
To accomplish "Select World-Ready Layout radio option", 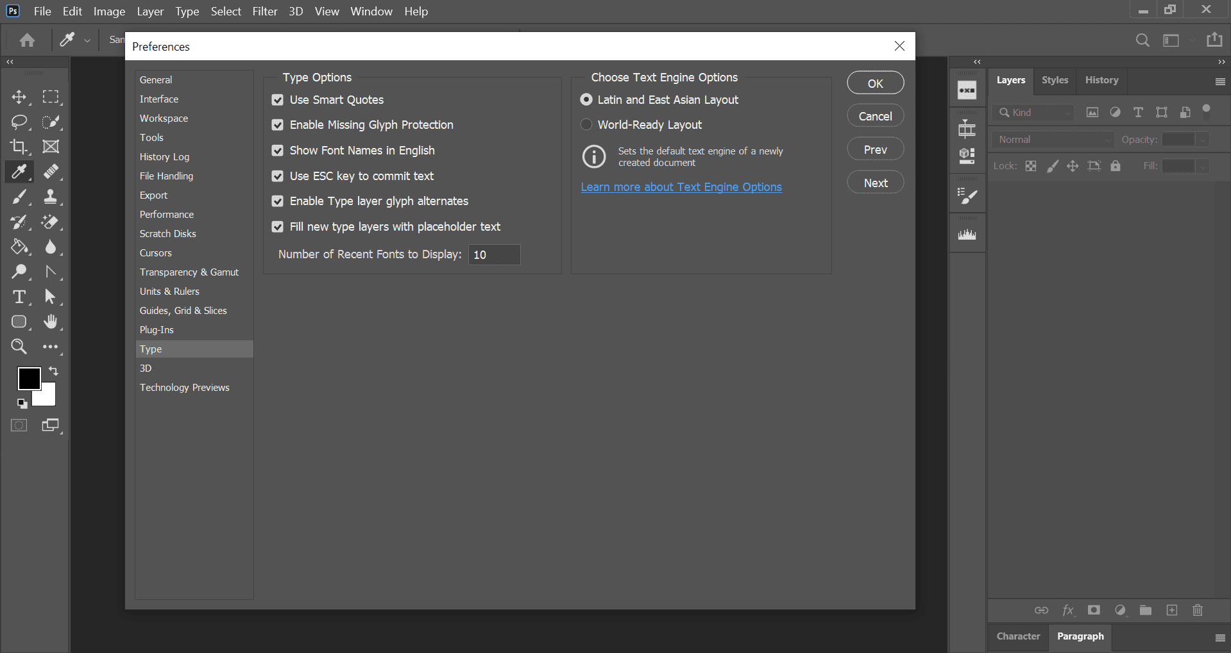I will point(586,125).
